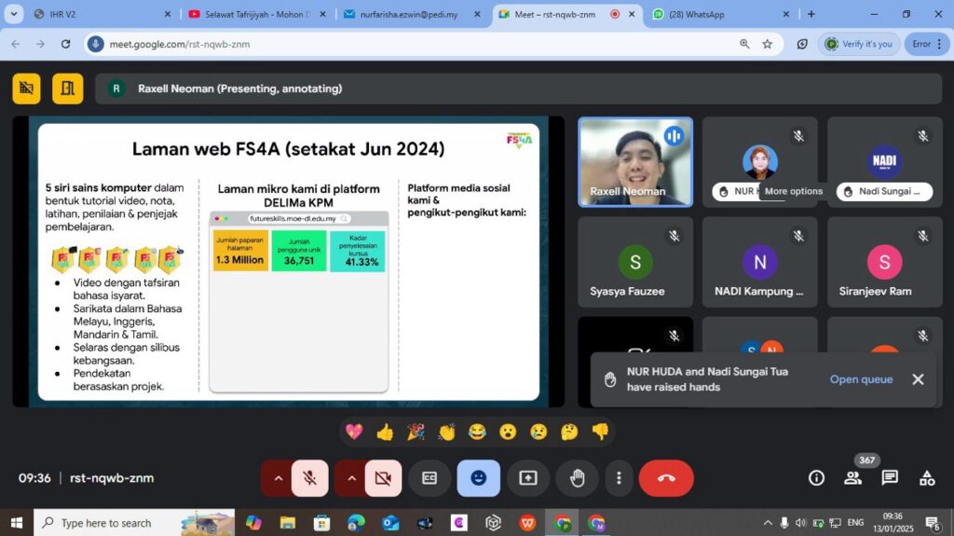Click the raise hand button
Image resolution: width=954 pixels, height=536 pixels.
[577, 478]
